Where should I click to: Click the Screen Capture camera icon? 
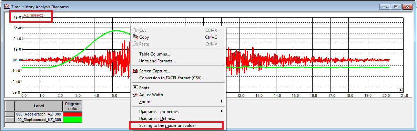(135, 71)
